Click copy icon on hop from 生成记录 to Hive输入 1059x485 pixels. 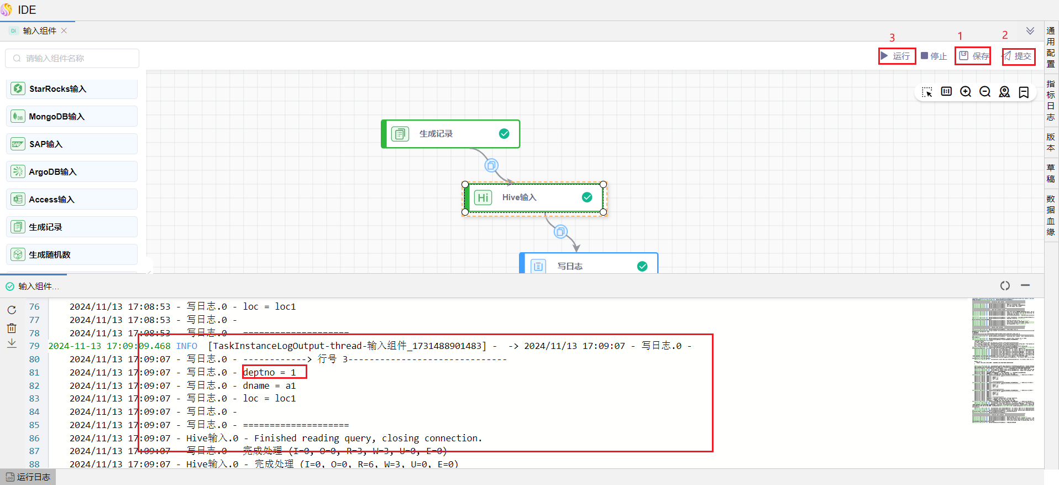tap(491, 165)
